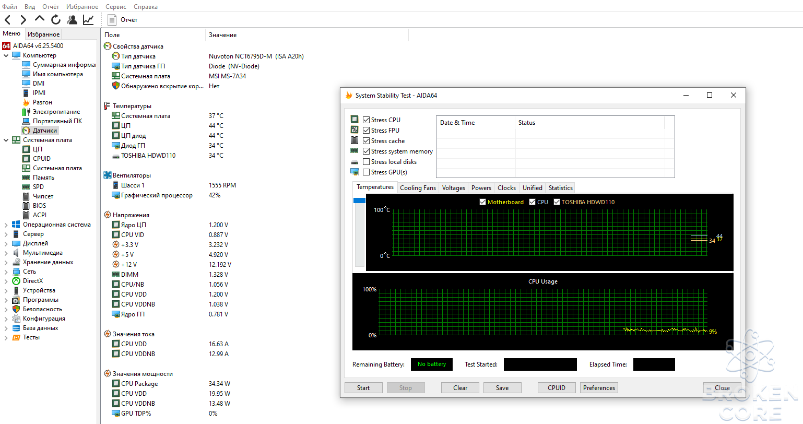Open the Отчёт report toolbar button

pos(123,20)
